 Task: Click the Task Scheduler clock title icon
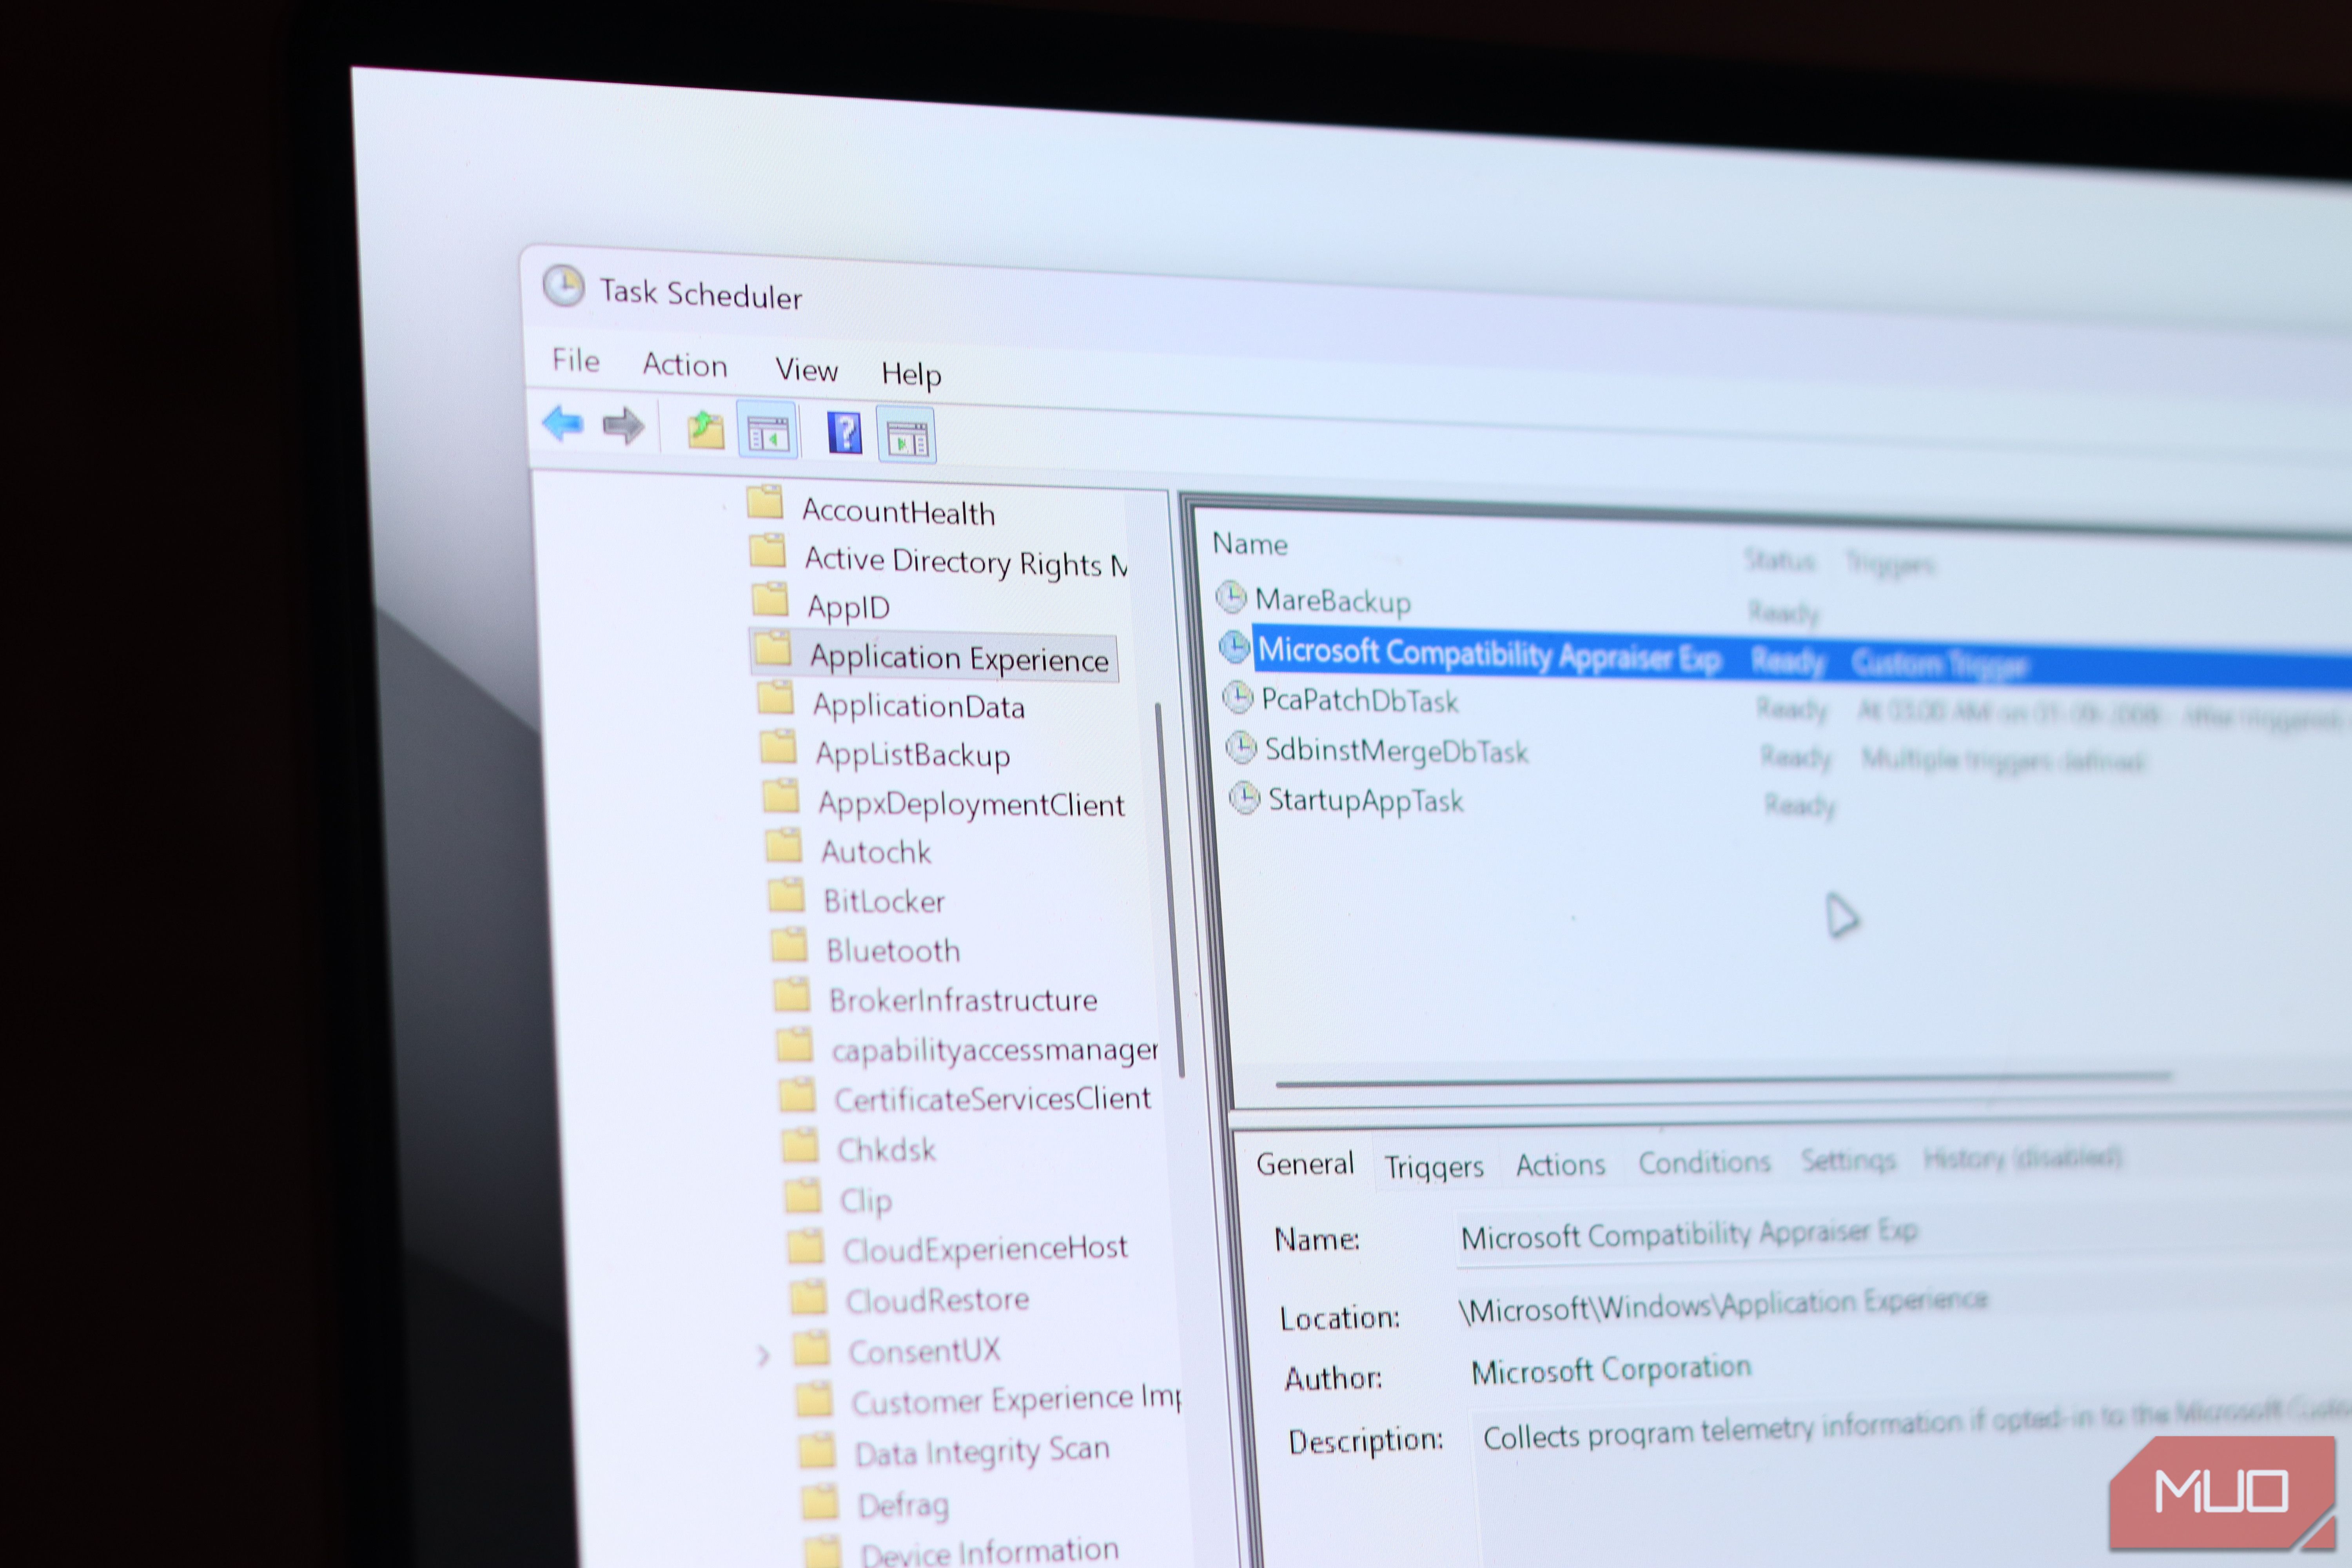coord(564,287)
